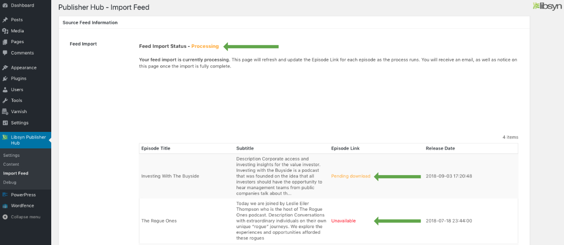Viewport: 564px width, 245px height.
Task: Click the Pending download episode link
Action: point(351,176)
